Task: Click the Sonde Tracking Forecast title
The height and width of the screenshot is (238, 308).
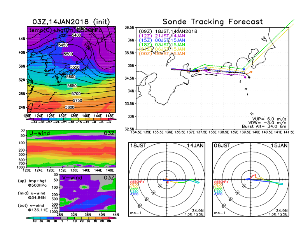Action: click(213, 21)
